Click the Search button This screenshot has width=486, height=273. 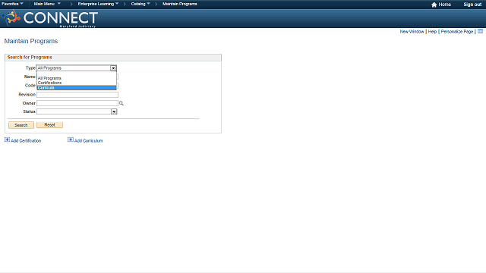coord(21,125)
